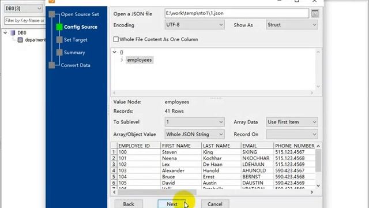Click the Back button
This screenshot has width=369, height=208.
pos(129,204)
